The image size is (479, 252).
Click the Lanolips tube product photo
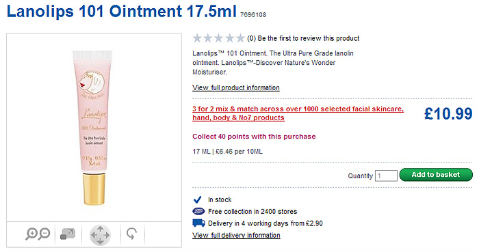pos(93,128)
